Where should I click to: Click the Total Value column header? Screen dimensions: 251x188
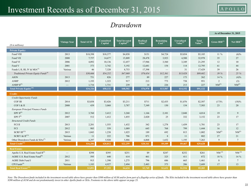click(x=199, y=42)
